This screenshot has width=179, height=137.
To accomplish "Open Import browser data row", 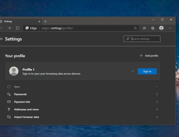I will pyautogui.click(x=83, y=117).
